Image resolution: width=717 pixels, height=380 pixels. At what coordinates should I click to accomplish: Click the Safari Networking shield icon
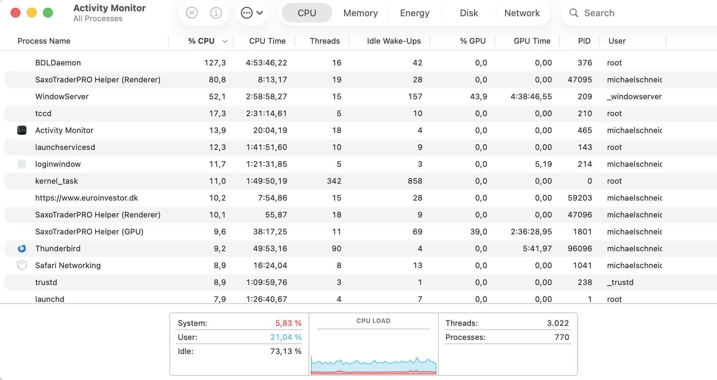pos(22,265)
